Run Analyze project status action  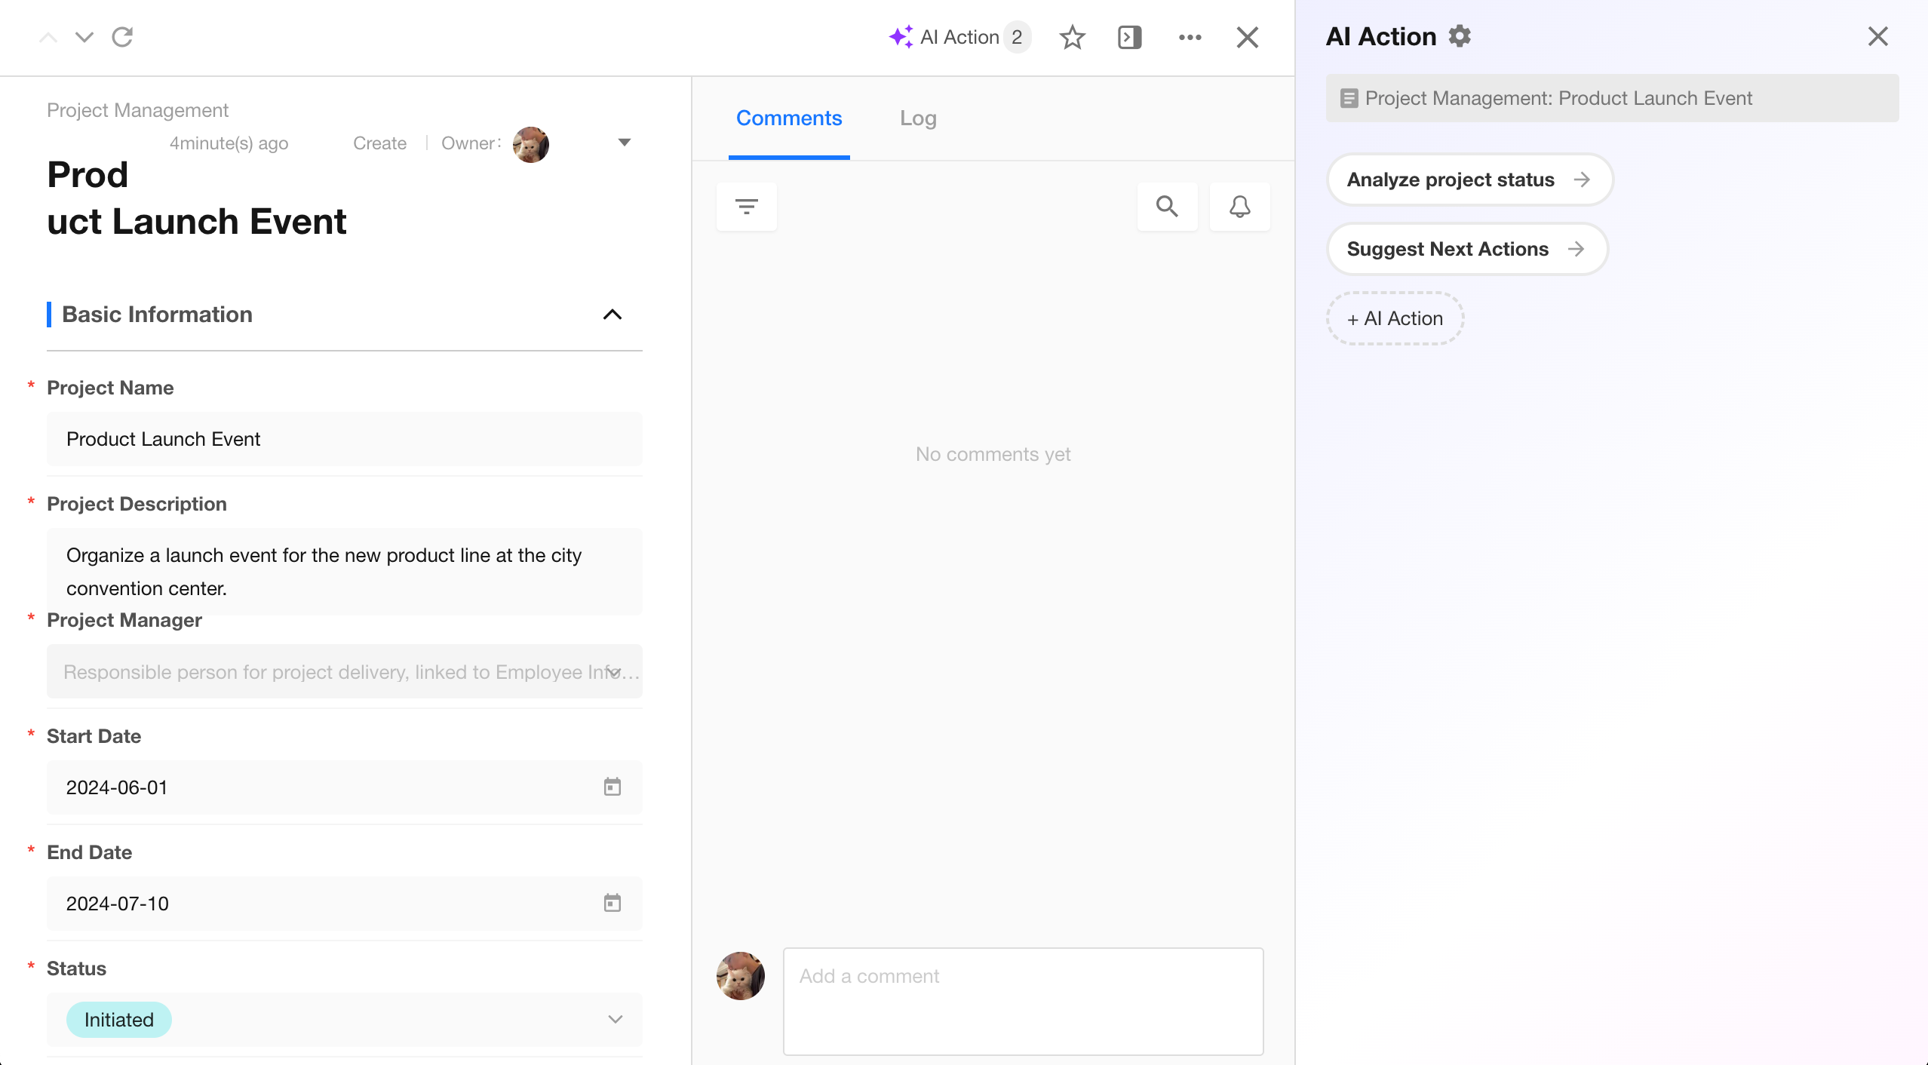click(x=1469, y=180)
